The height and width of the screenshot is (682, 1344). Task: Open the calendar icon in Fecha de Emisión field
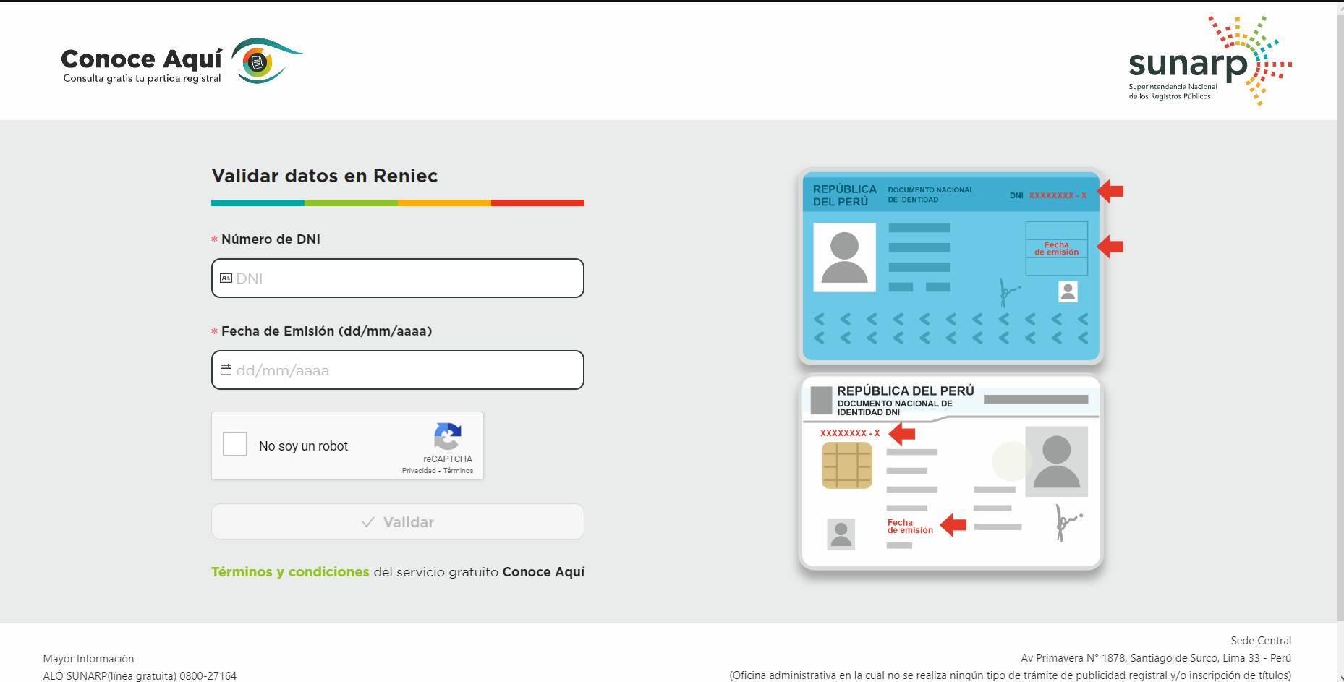[226, 370]
